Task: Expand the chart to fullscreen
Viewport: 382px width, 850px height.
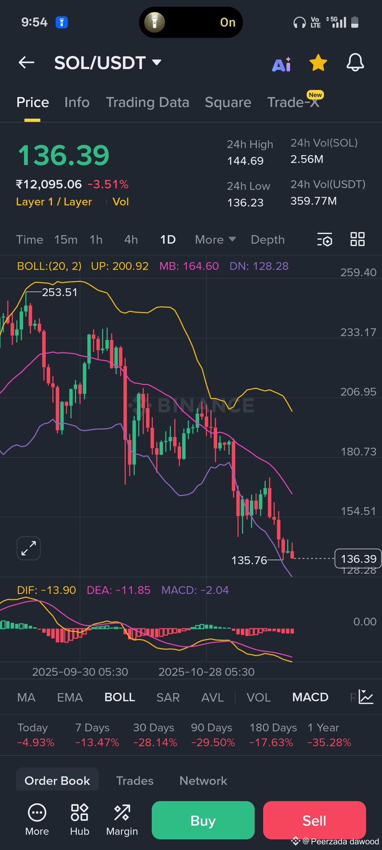Action: [29, 548]
